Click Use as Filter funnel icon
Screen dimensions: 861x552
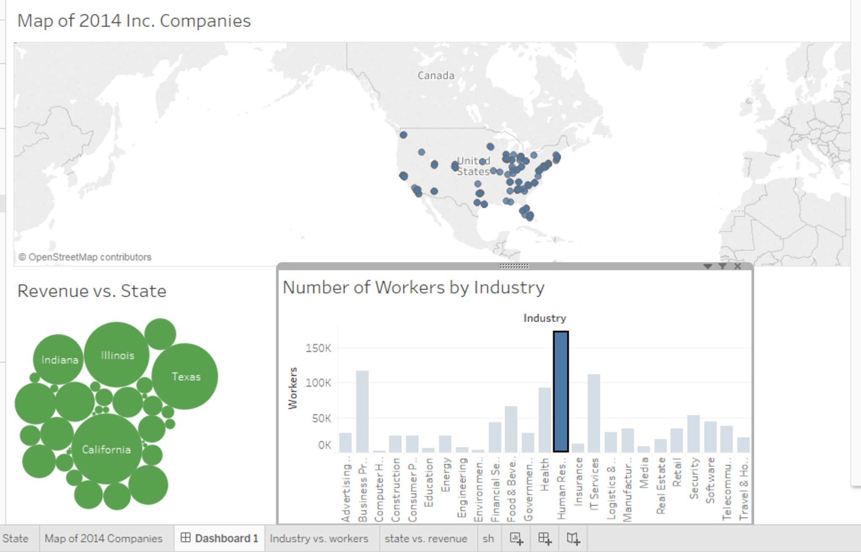click(723, 266)
